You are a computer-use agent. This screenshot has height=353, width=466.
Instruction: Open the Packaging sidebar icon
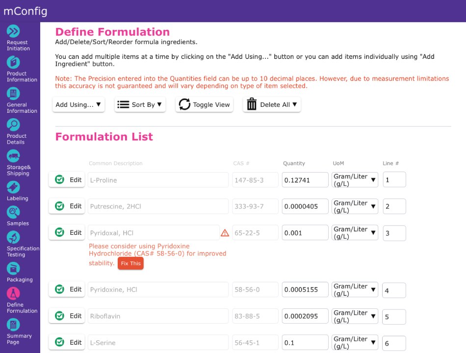[x=13, y=267]
